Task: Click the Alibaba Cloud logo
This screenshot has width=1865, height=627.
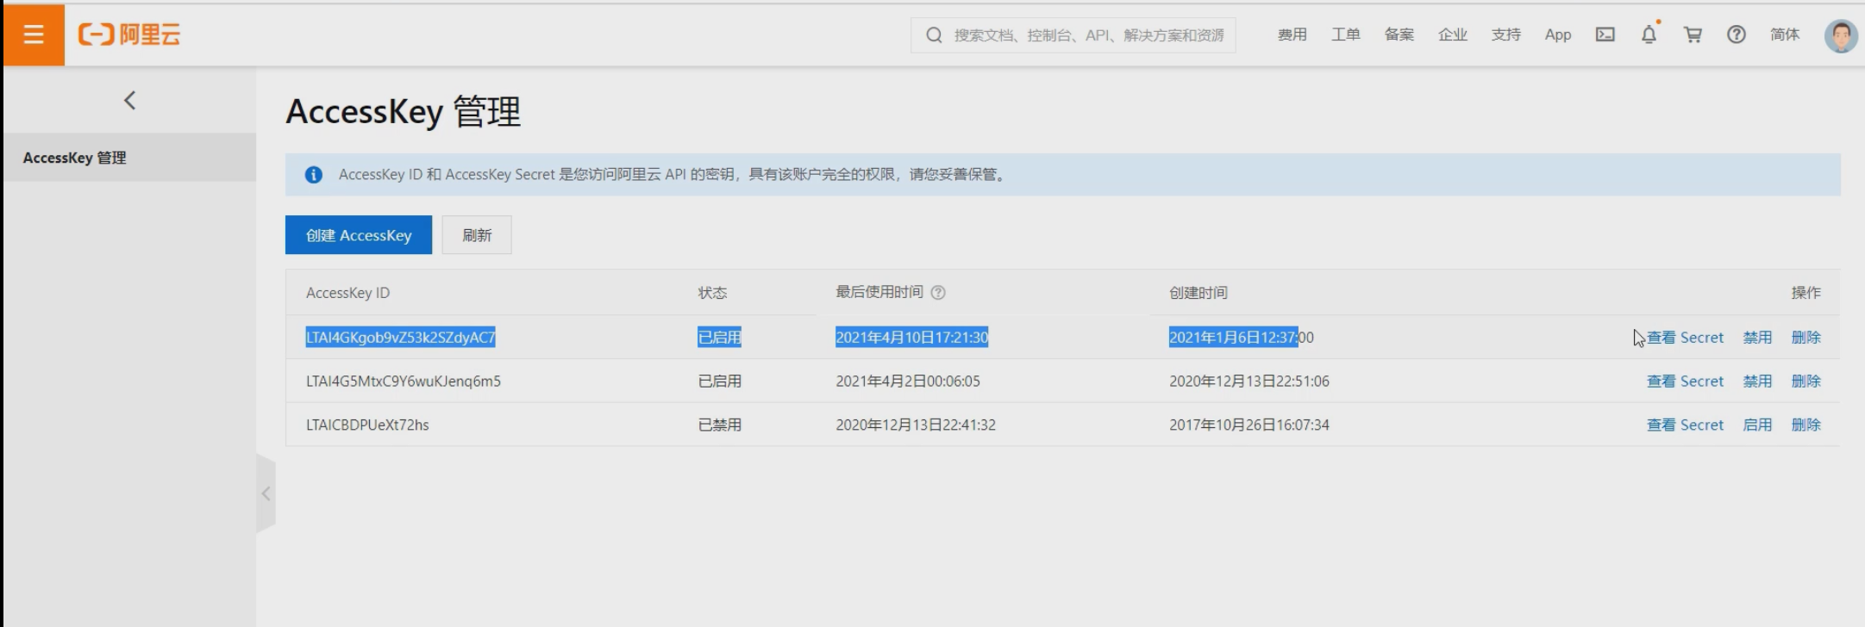Action: [x=129, y=34]
